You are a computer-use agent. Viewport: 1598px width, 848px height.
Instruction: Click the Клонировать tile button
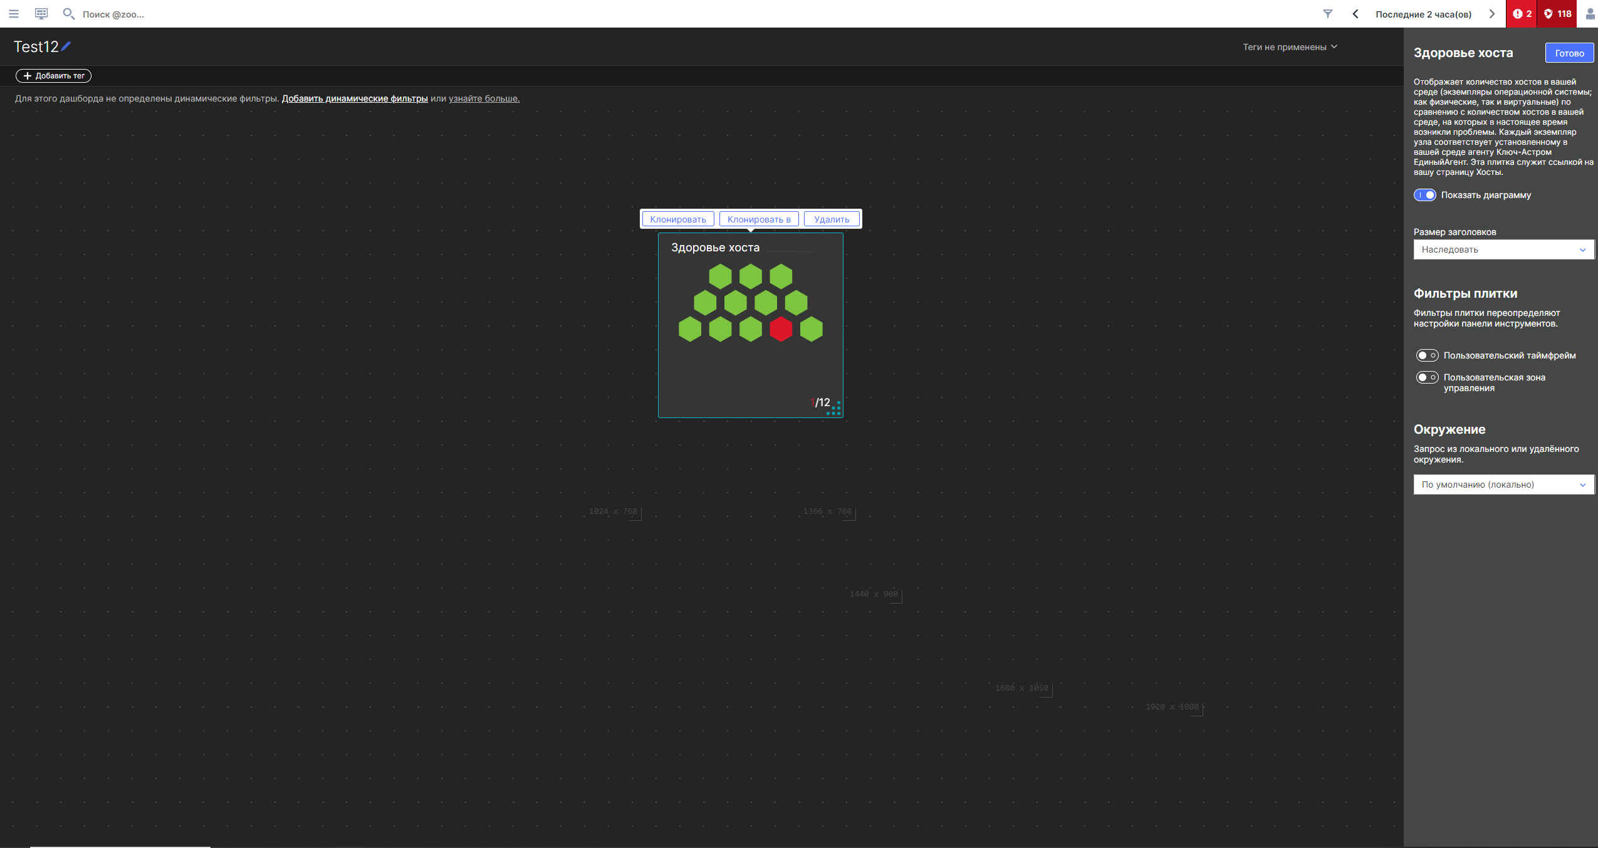pyautogui.click(x=677, y=219)
